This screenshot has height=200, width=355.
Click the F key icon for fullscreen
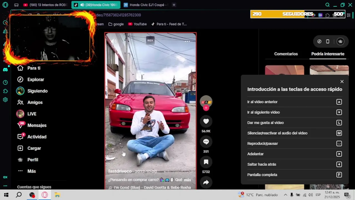(x=339, y=175)
